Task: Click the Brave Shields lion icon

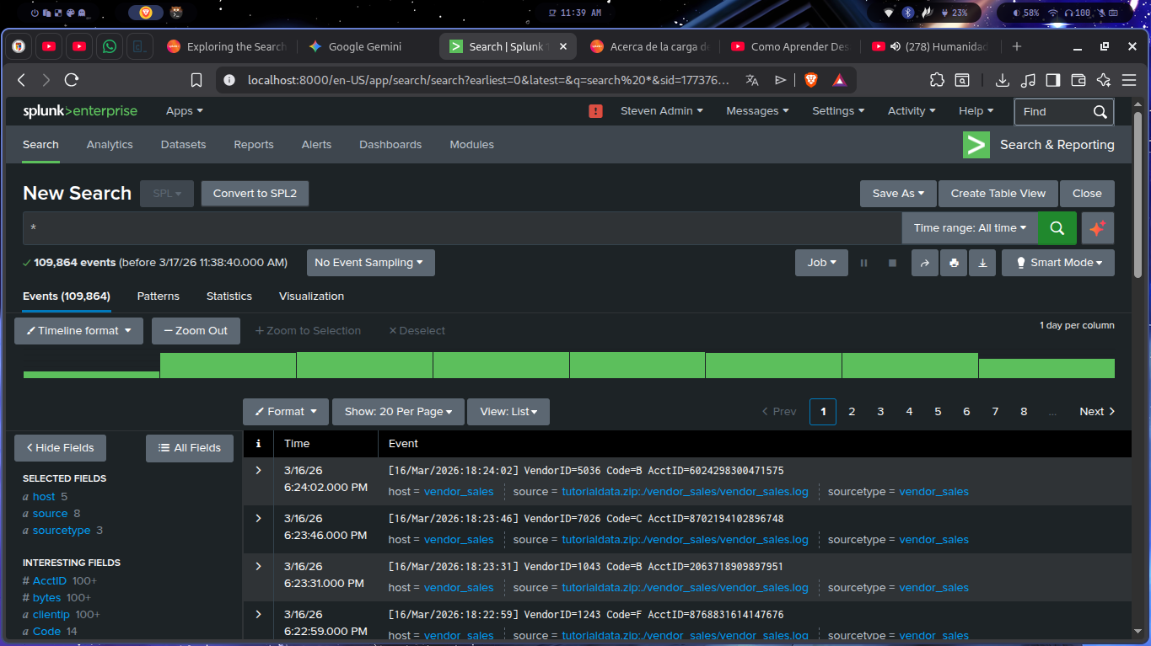Action: 811,80
